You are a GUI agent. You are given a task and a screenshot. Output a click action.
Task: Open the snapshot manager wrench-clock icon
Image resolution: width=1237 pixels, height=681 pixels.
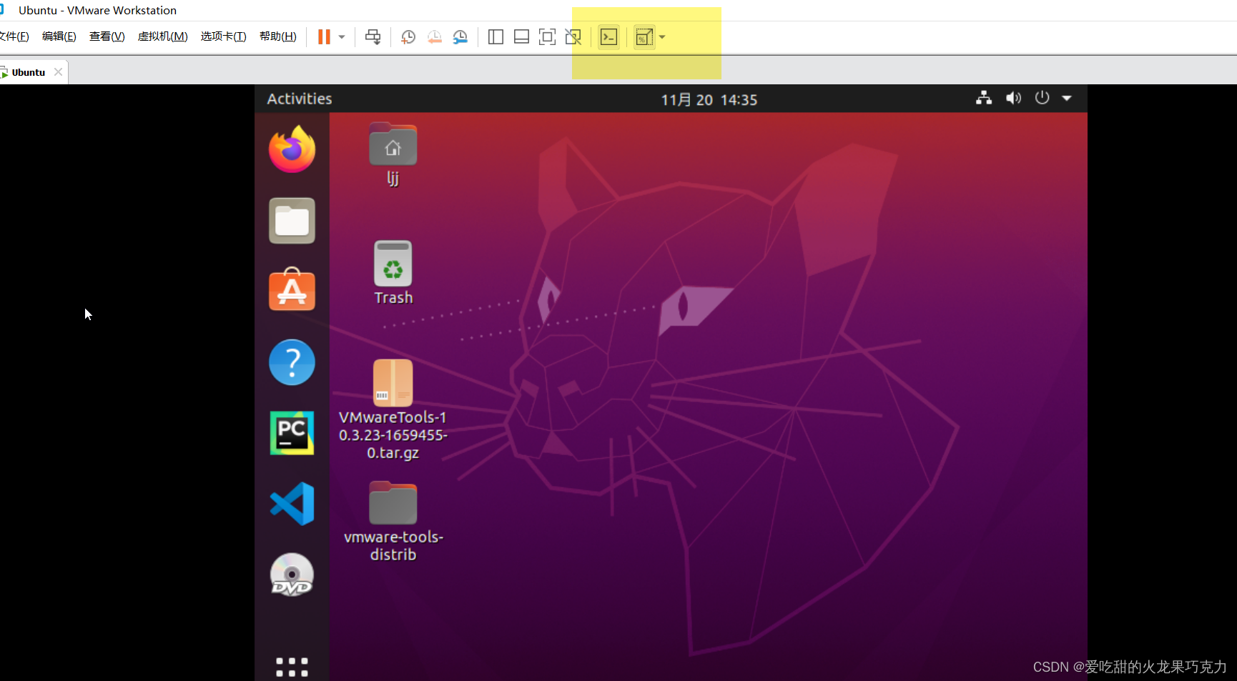[x=460, y=37]
